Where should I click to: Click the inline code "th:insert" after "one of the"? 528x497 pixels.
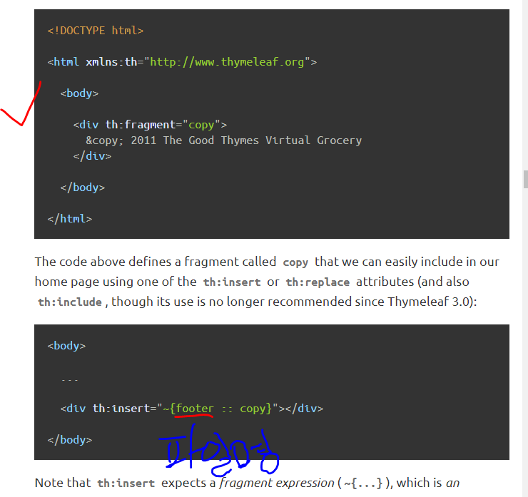click(x=232, y=282)
